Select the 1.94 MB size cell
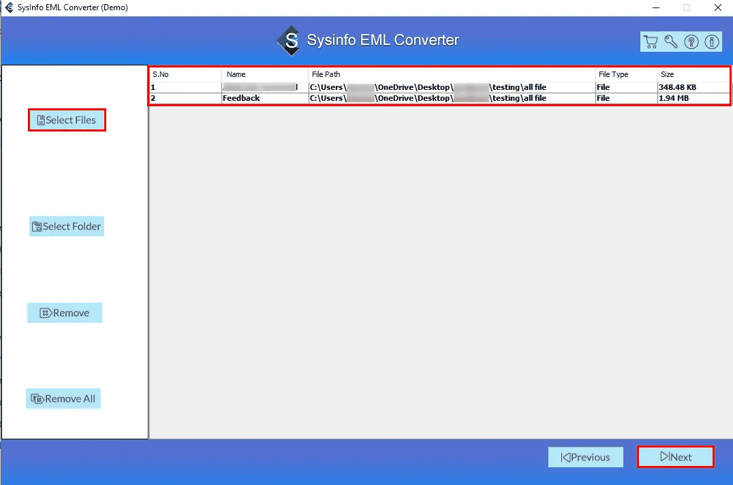The width and height of the screenshot is (733, 485). (x=693, y=98)
